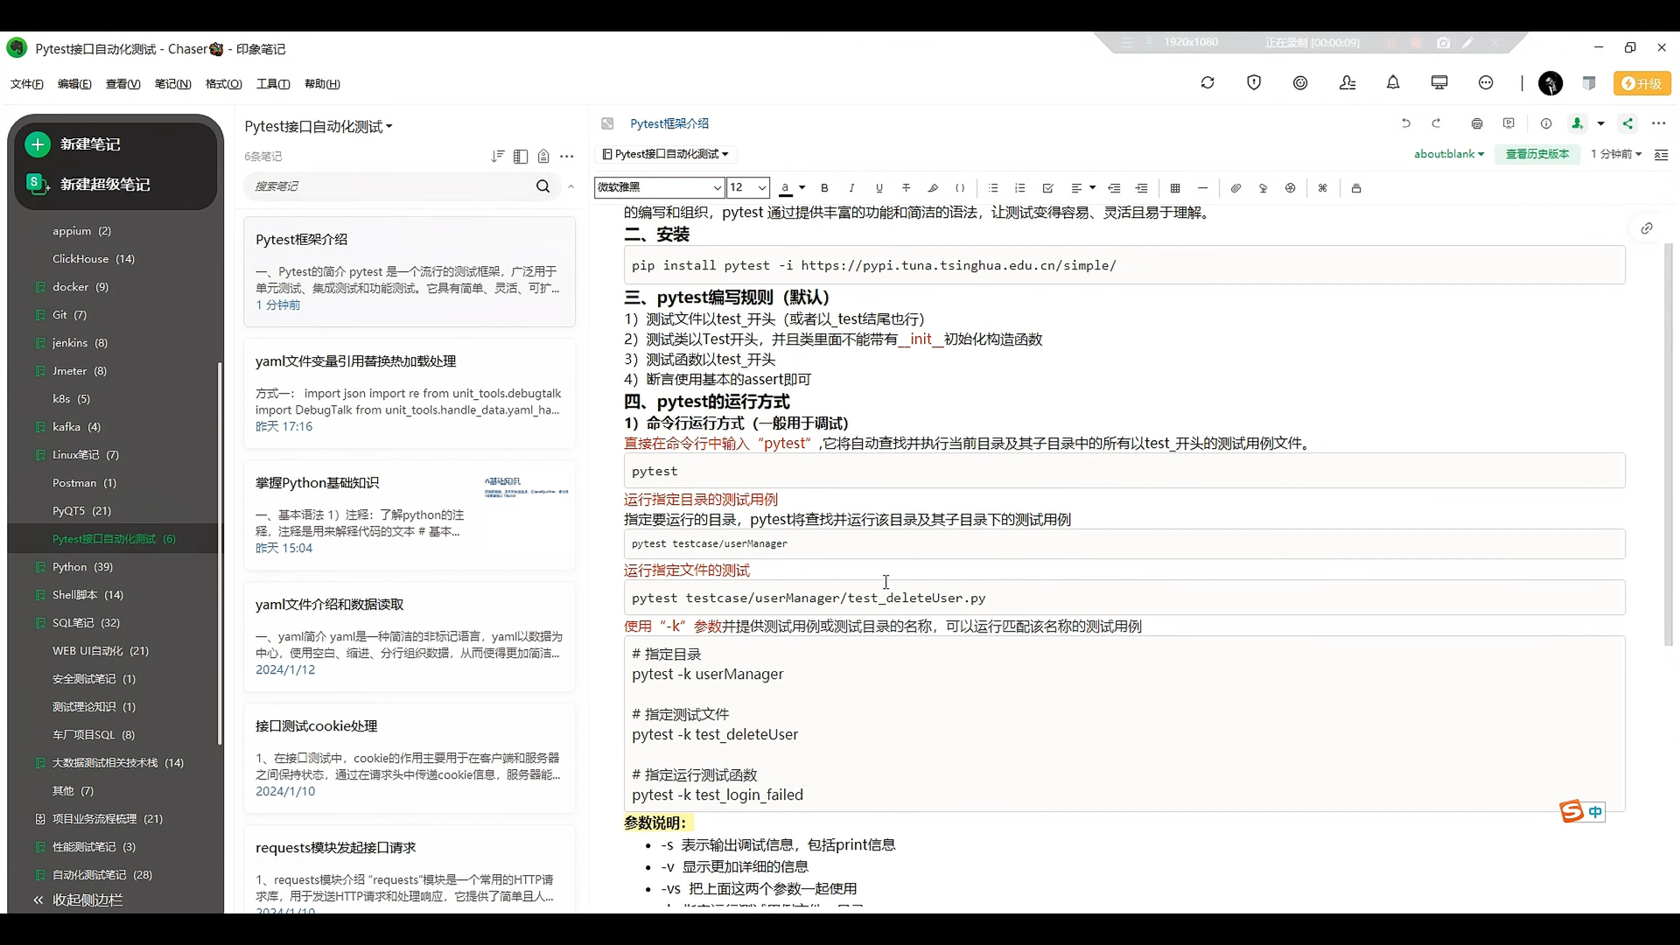
Task: Open the 格式(O) menu
Action: (224, 84)
